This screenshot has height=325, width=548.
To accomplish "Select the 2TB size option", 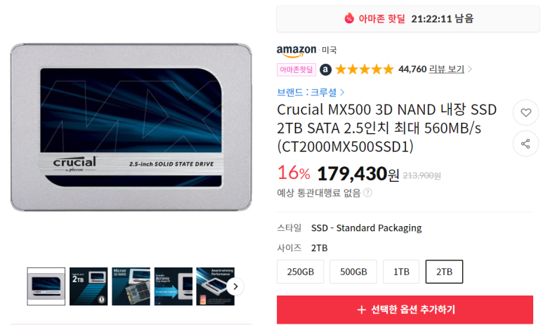I will pyautogui.click(x=444, y=272).
